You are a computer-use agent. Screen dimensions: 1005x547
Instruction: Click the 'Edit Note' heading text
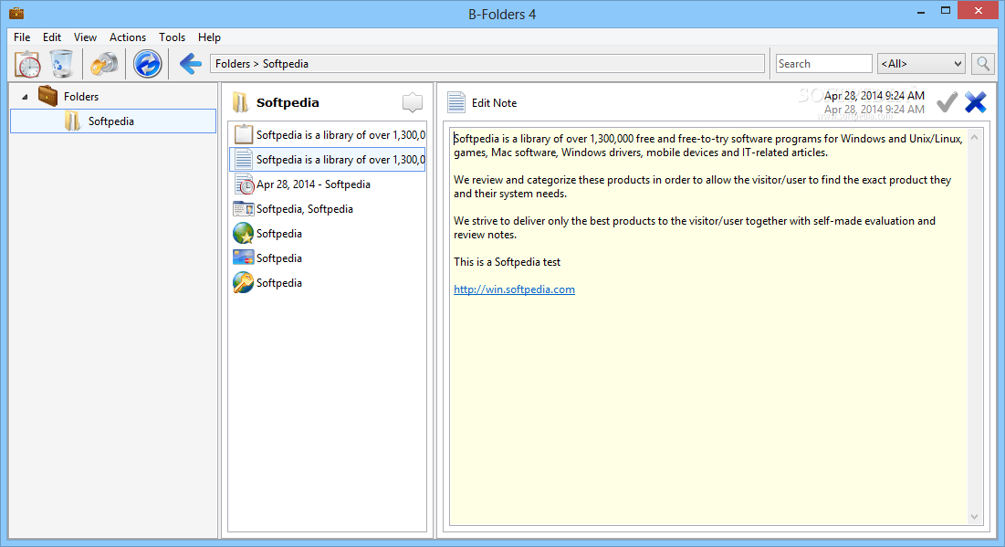[494, 102]
